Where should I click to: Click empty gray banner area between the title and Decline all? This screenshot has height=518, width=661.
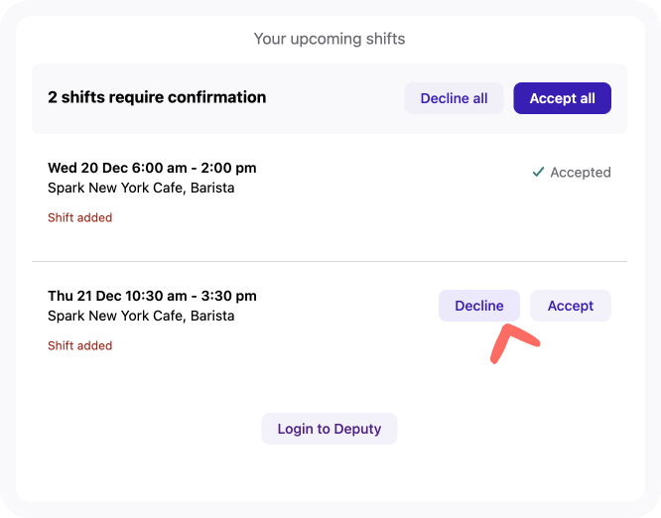click(335, 98)
